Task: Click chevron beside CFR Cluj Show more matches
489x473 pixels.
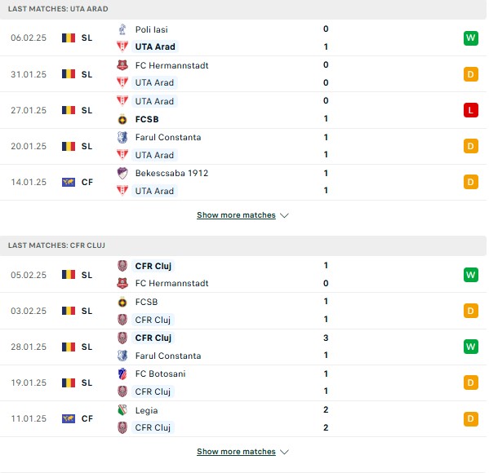Action: (x=284, y=452)
